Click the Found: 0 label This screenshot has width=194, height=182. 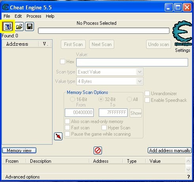pos(10,36)
